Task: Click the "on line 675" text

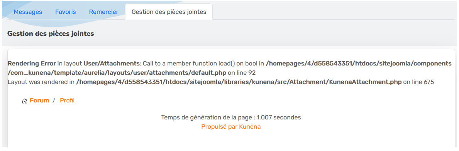Action: 418,82
